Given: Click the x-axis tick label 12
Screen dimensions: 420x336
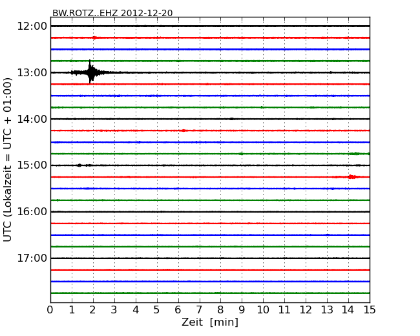Looking at the screenshot, I should (x=306, y=310).
